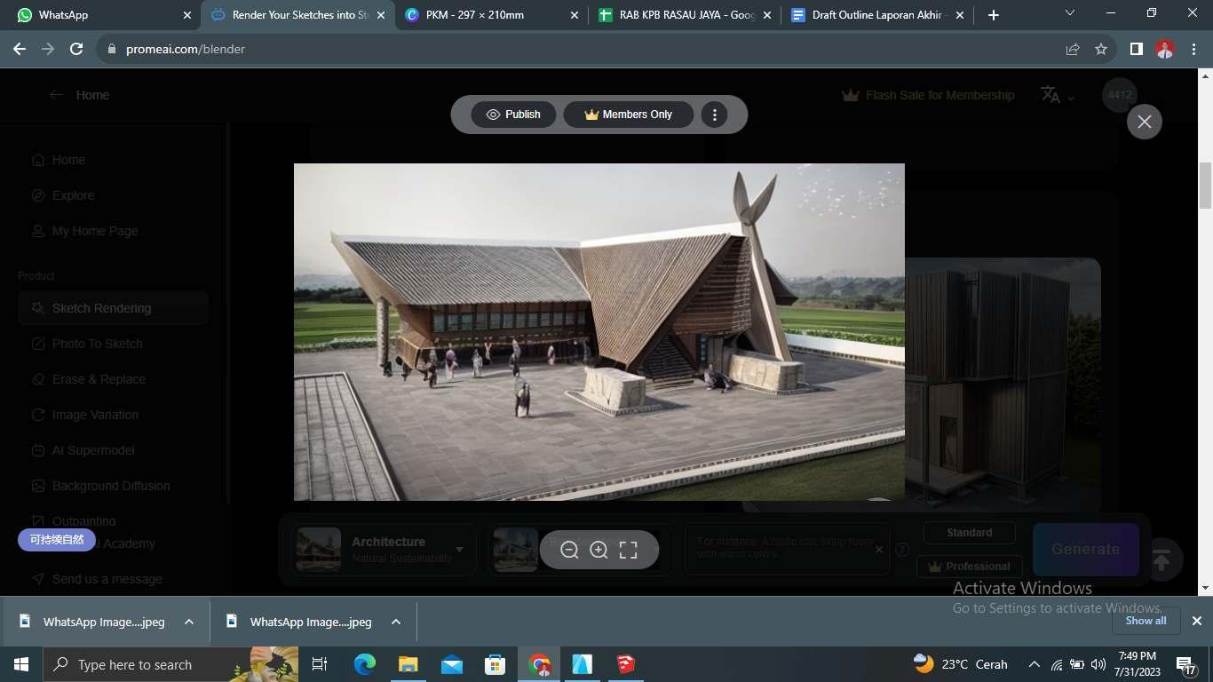This screenshot has width=1213, height=682.
Task: Select the Photo To Sketch tool
Action: click(87, 344)
